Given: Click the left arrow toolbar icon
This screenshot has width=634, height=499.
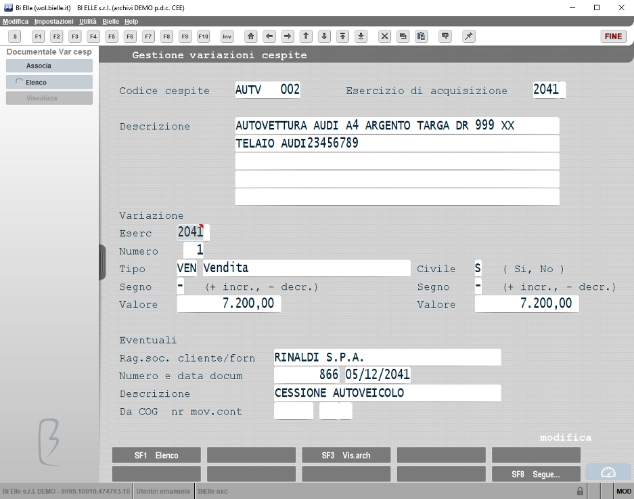Looking at the screenshot, I should click(x=269, y=37).
